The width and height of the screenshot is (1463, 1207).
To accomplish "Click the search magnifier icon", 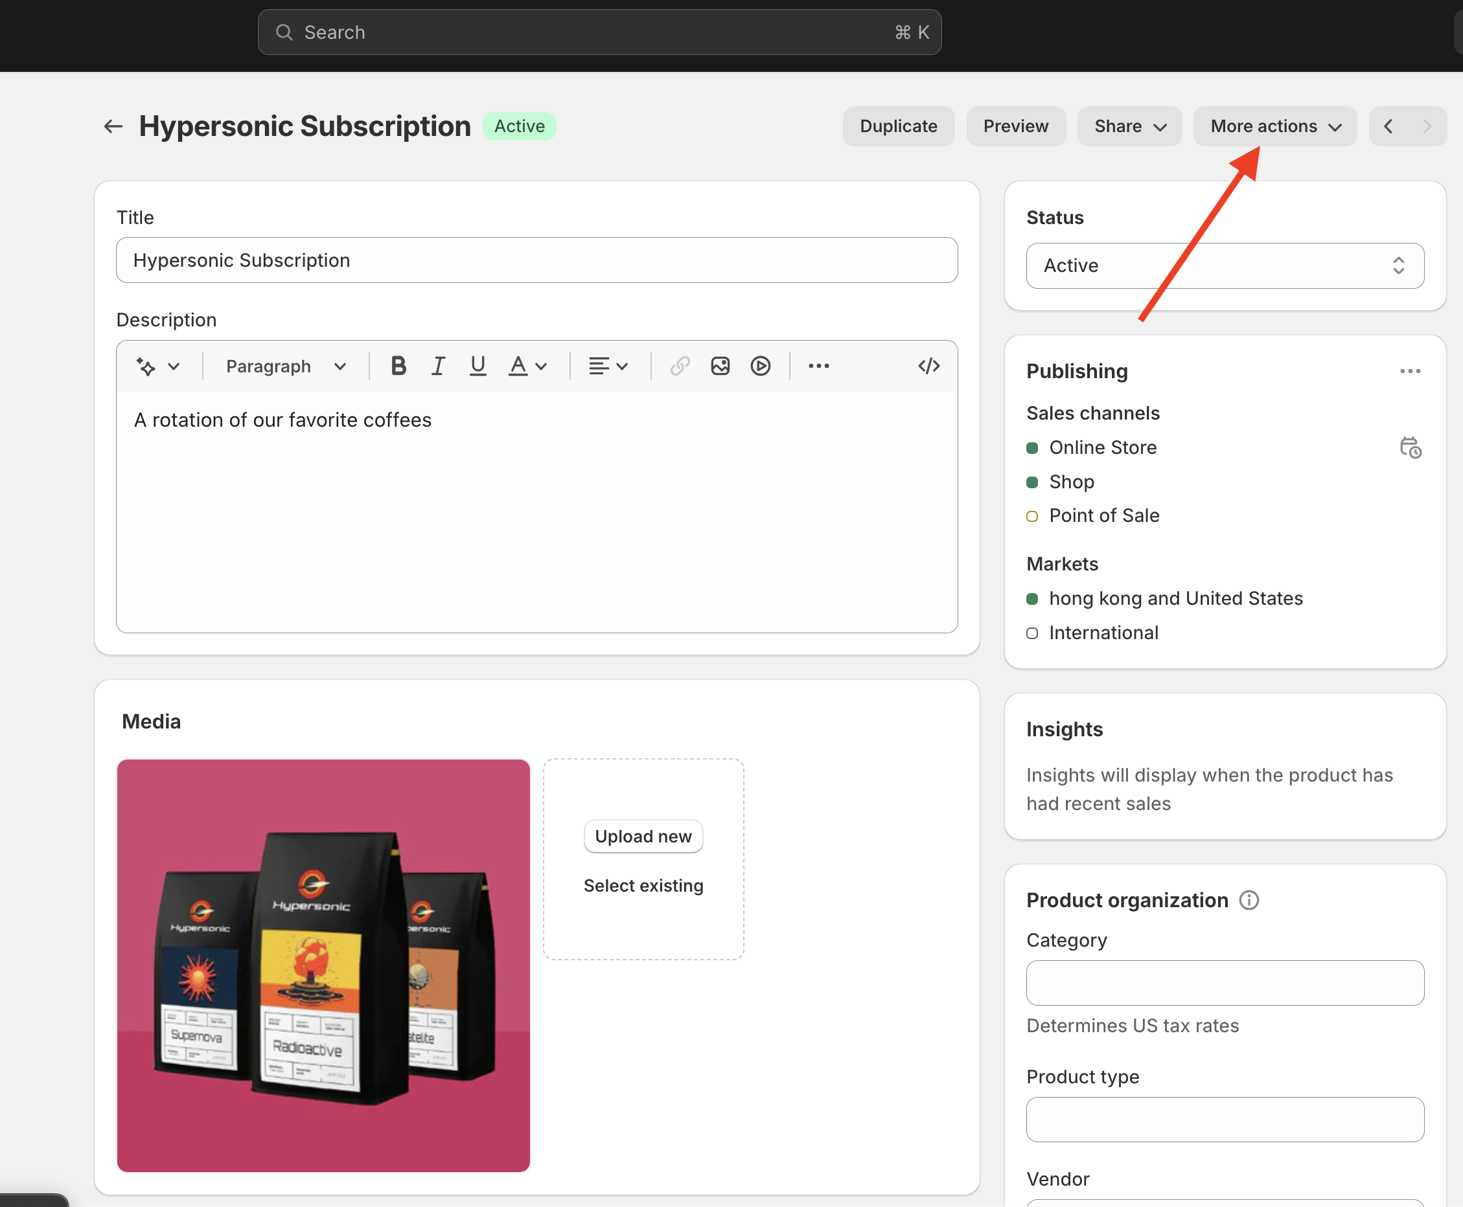I will click(284, 32).
